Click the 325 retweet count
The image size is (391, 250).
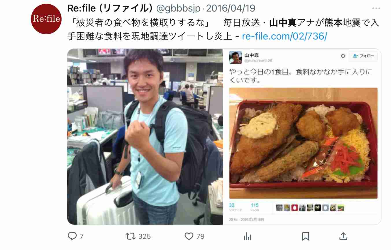(144, 236)
